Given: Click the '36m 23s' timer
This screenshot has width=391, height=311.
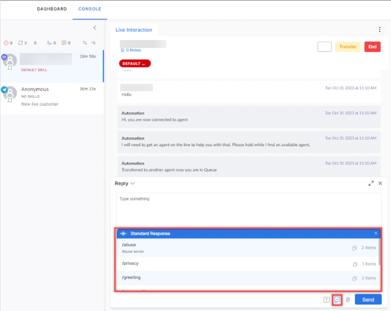Looking at the screenshot, I should coord(88,89).
